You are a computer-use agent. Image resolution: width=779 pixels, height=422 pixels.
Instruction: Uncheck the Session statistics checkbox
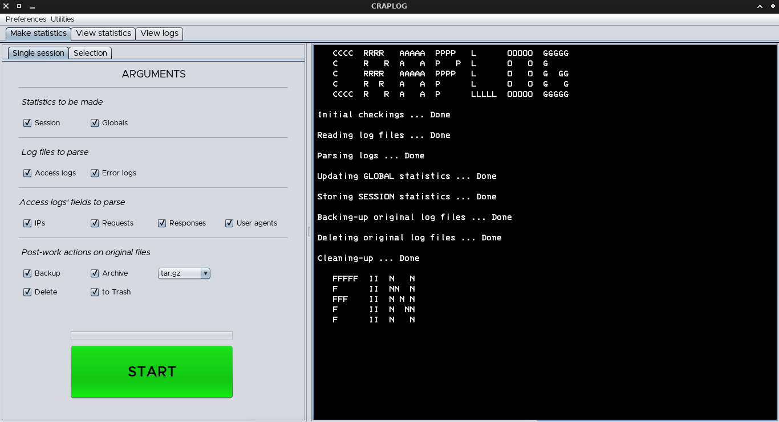pyautogui.click(x=27, y=123)
